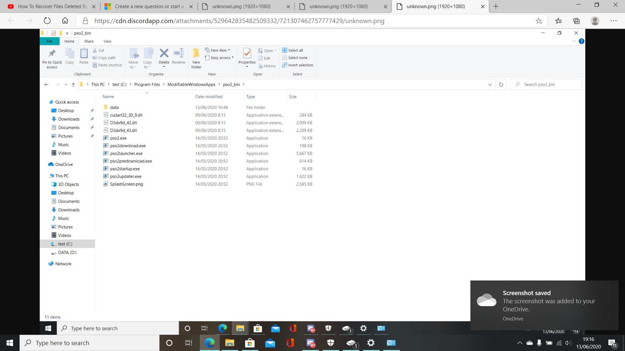625x351 pixels.
Task: Open the File menu tab
Action: [x=49, y=41]
